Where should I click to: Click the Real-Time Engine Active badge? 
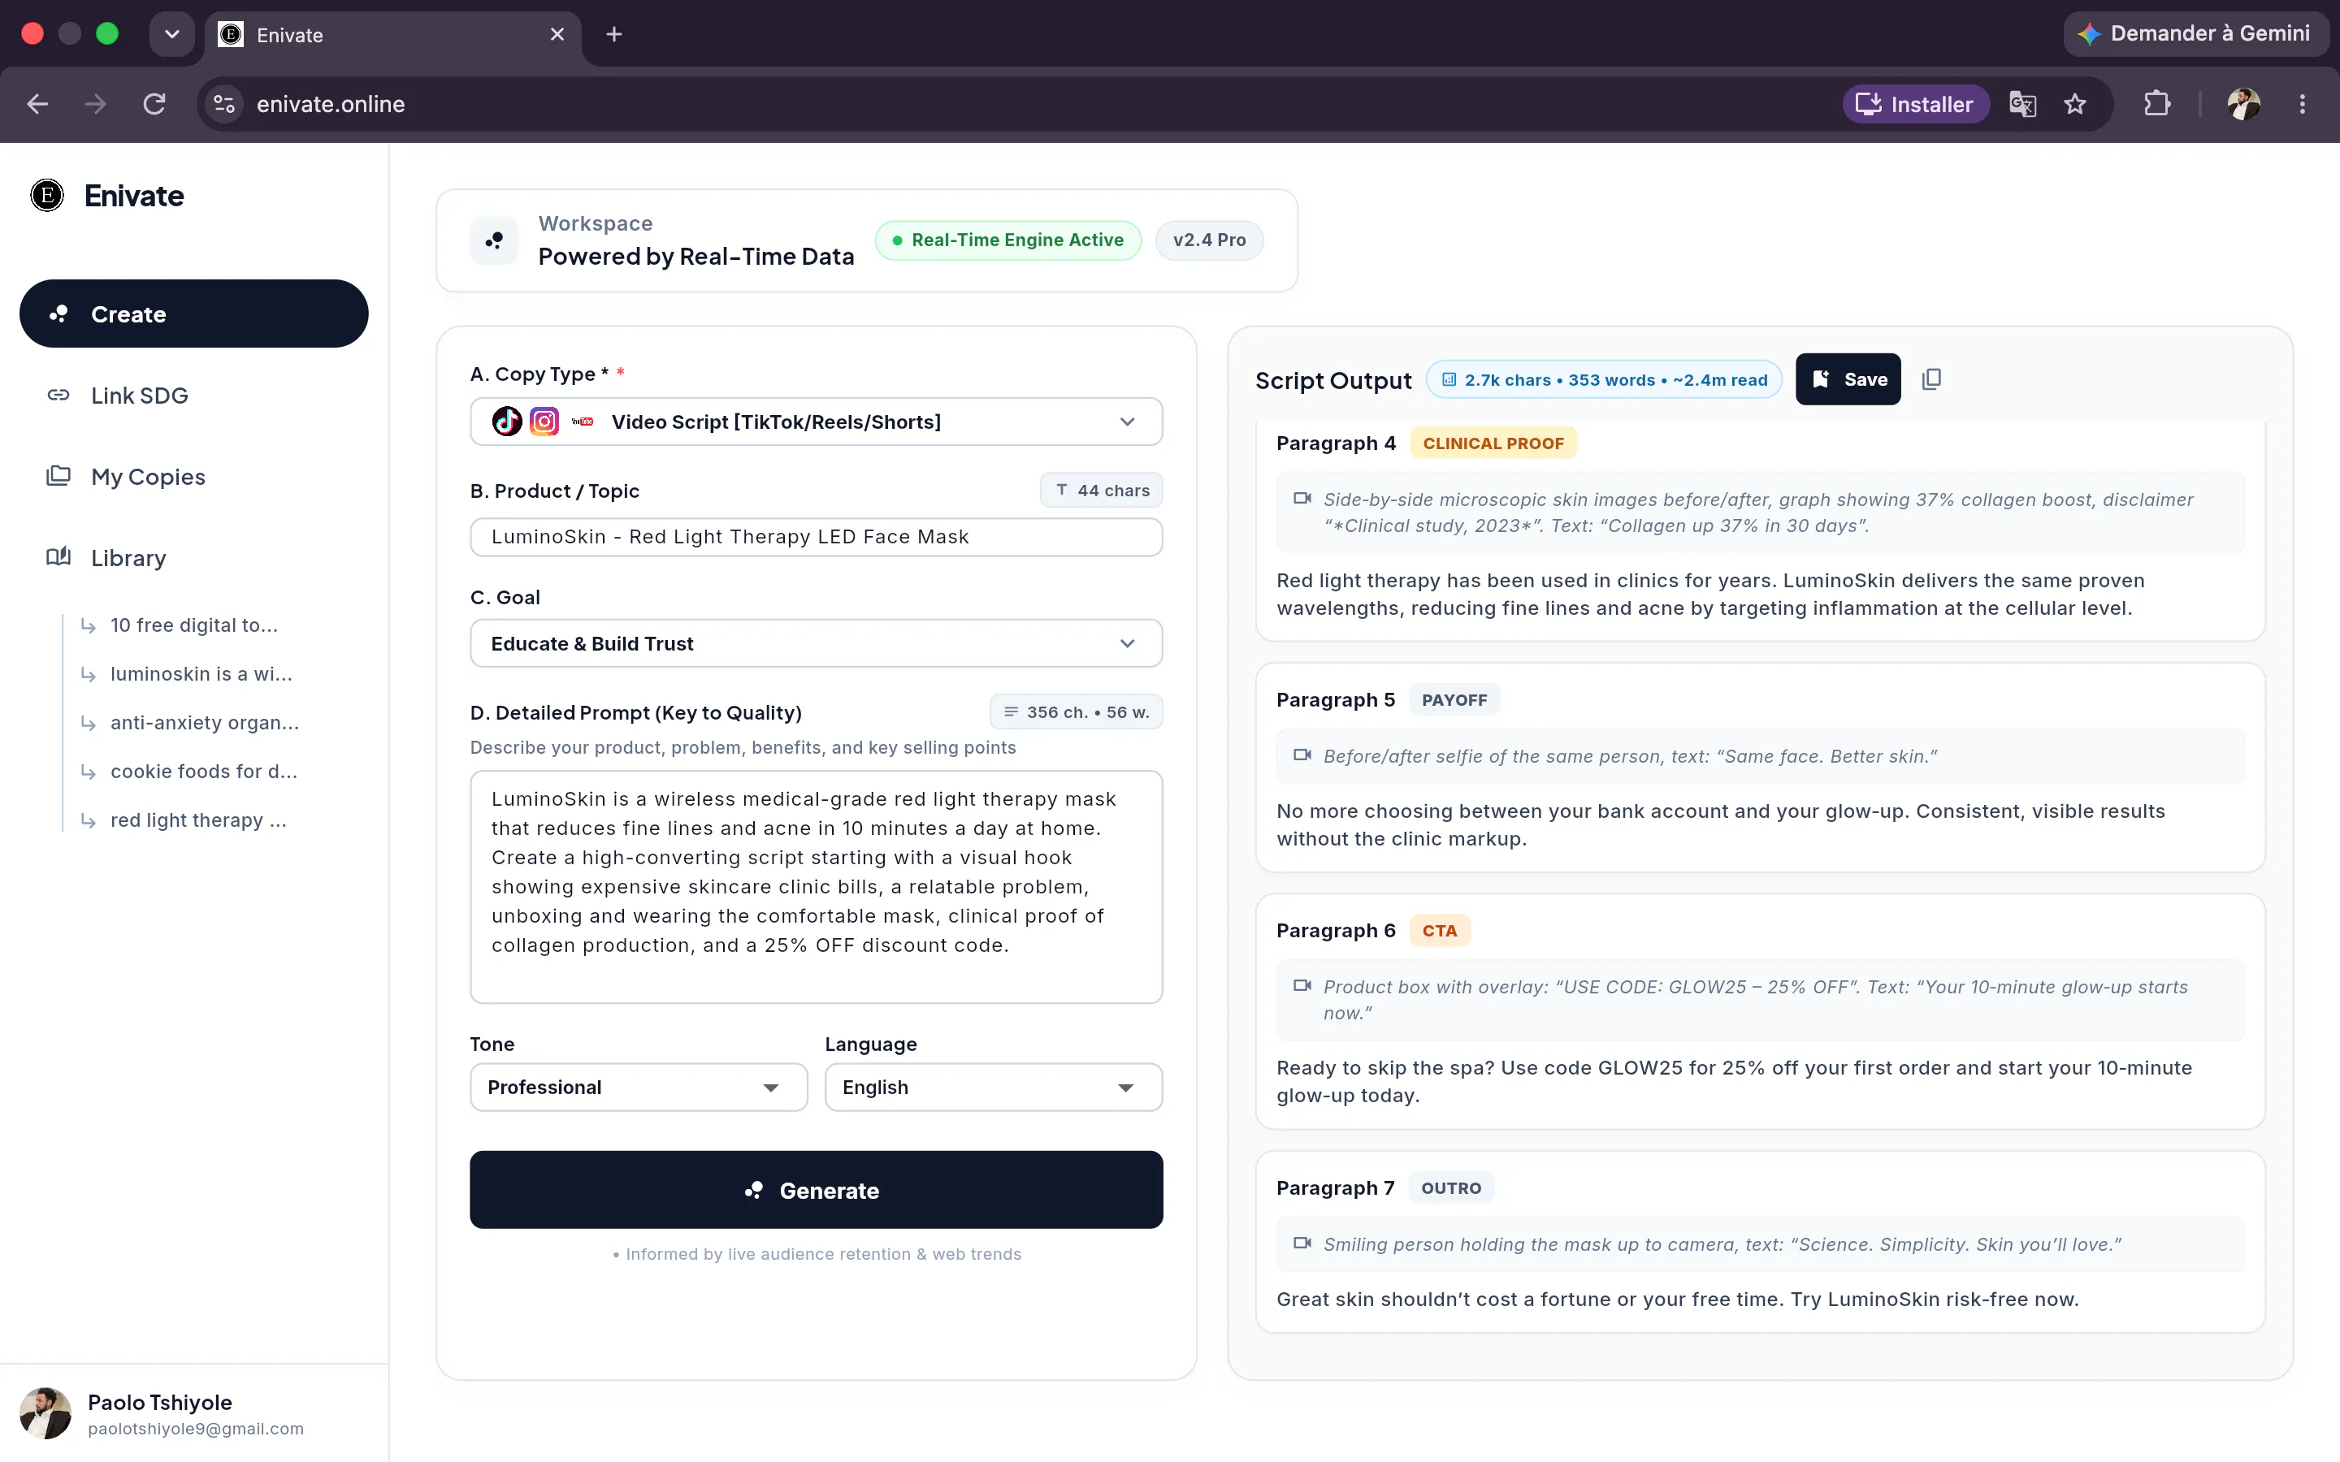pyautogui.click(x=1007, y=240)
